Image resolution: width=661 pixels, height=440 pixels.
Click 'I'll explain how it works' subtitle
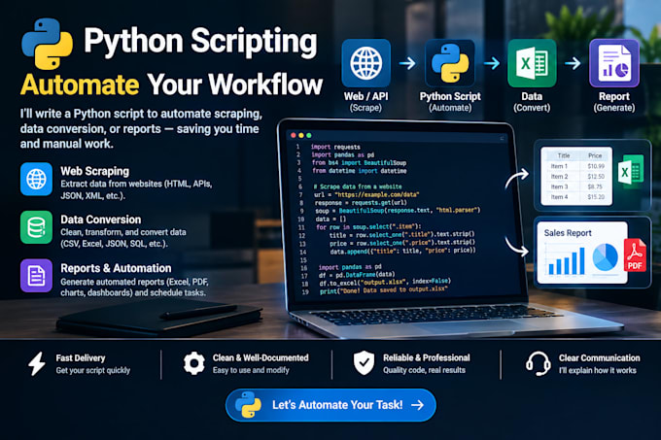click(598, 370)
